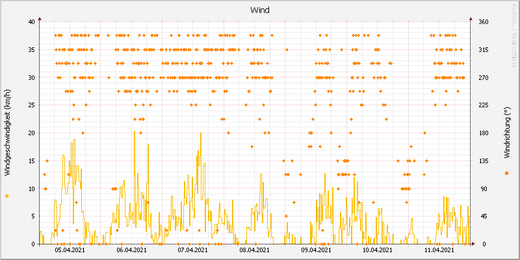Click the left y-axis top arrowhead
Screen dimensions: 520x260
tap(39, 19)
